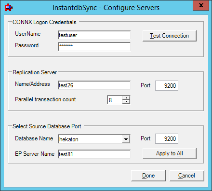Click the 'UserName' label
Image resolution: width=212 pixels, height=191 pixels.
click(28, 34)
